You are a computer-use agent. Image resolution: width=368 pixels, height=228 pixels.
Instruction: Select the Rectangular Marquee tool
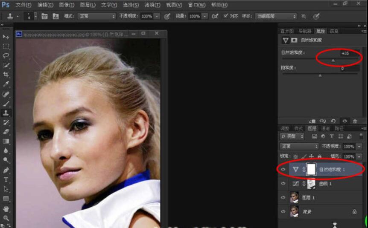point(6,46)
